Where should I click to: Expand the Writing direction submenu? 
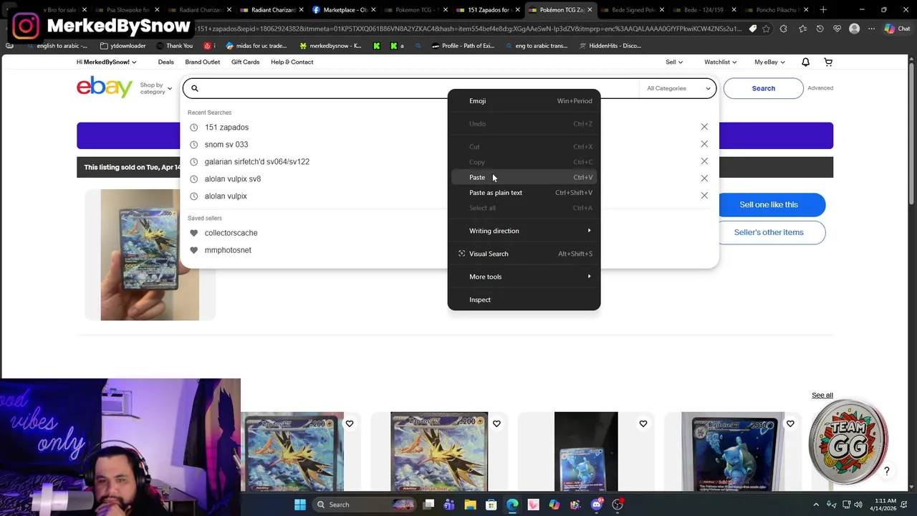(x=524, y=231)
